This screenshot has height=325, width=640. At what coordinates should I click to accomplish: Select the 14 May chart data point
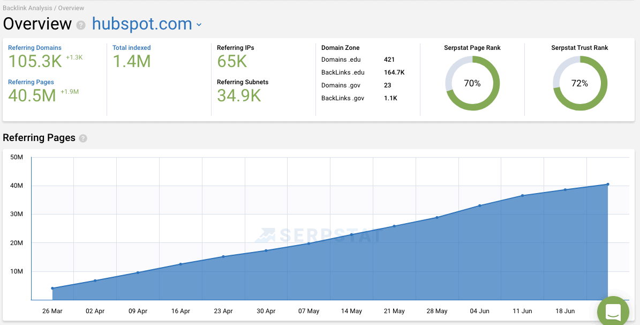coord(351,235)
